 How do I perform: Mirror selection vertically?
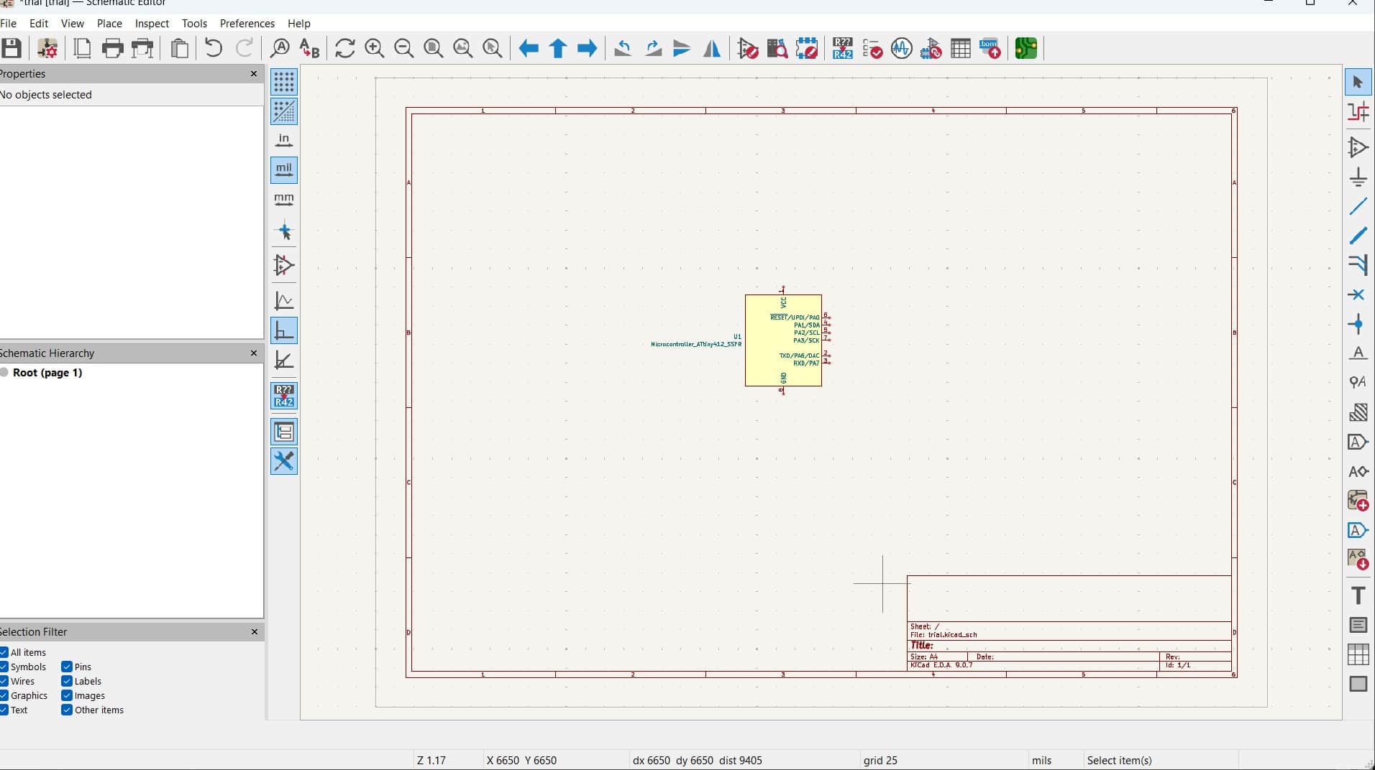682,48
